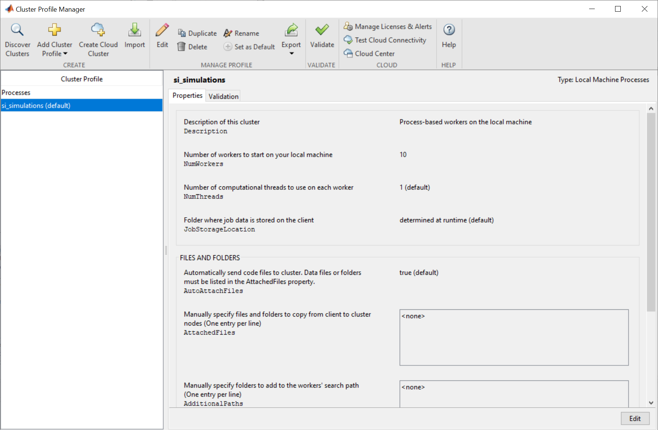658x430 pixels.
Task: Switch to the Validation tab
Action: (x=223, y=96)
